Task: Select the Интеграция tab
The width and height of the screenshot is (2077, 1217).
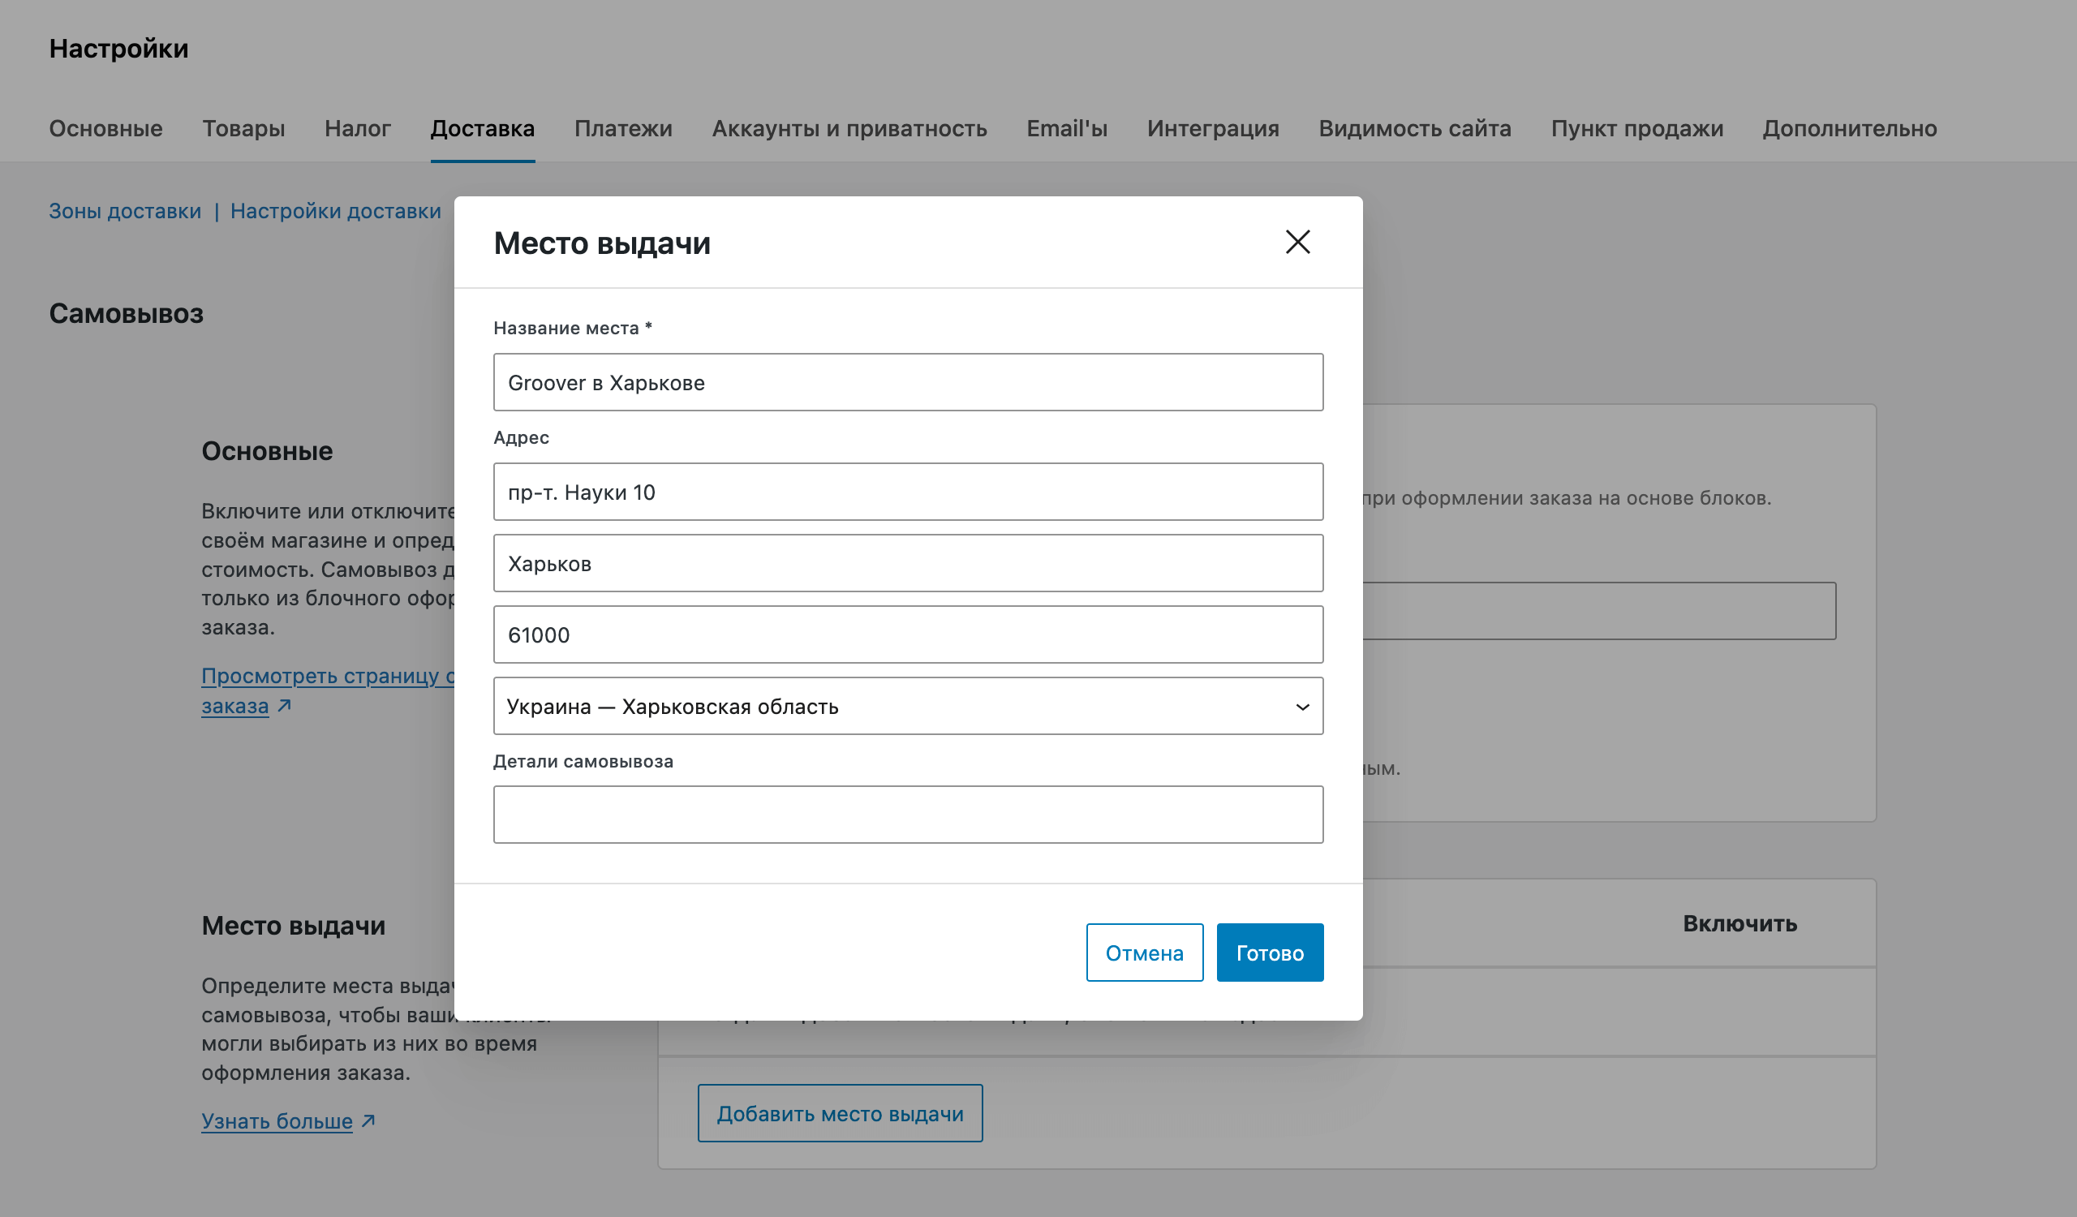Action: pos(1212,128)
